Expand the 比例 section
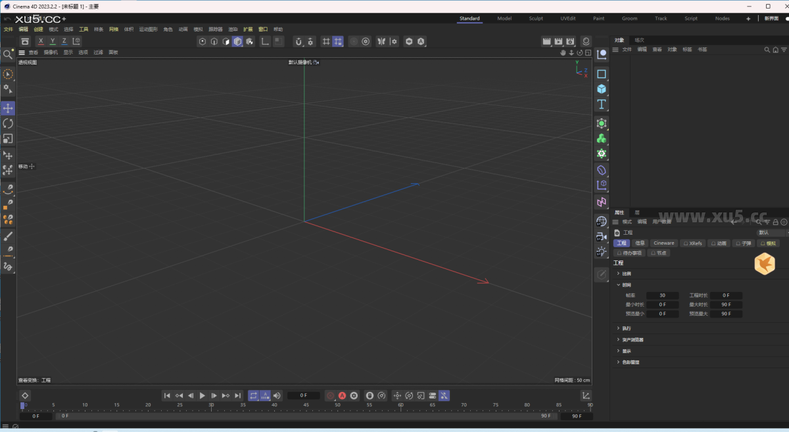Viewport: 789px width, 432px height. pos(623,273)
